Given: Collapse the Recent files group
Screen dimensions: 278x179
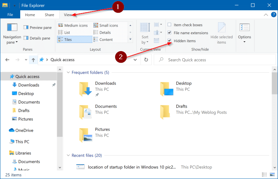Looking at the screenshot, I should pos(68,155).
